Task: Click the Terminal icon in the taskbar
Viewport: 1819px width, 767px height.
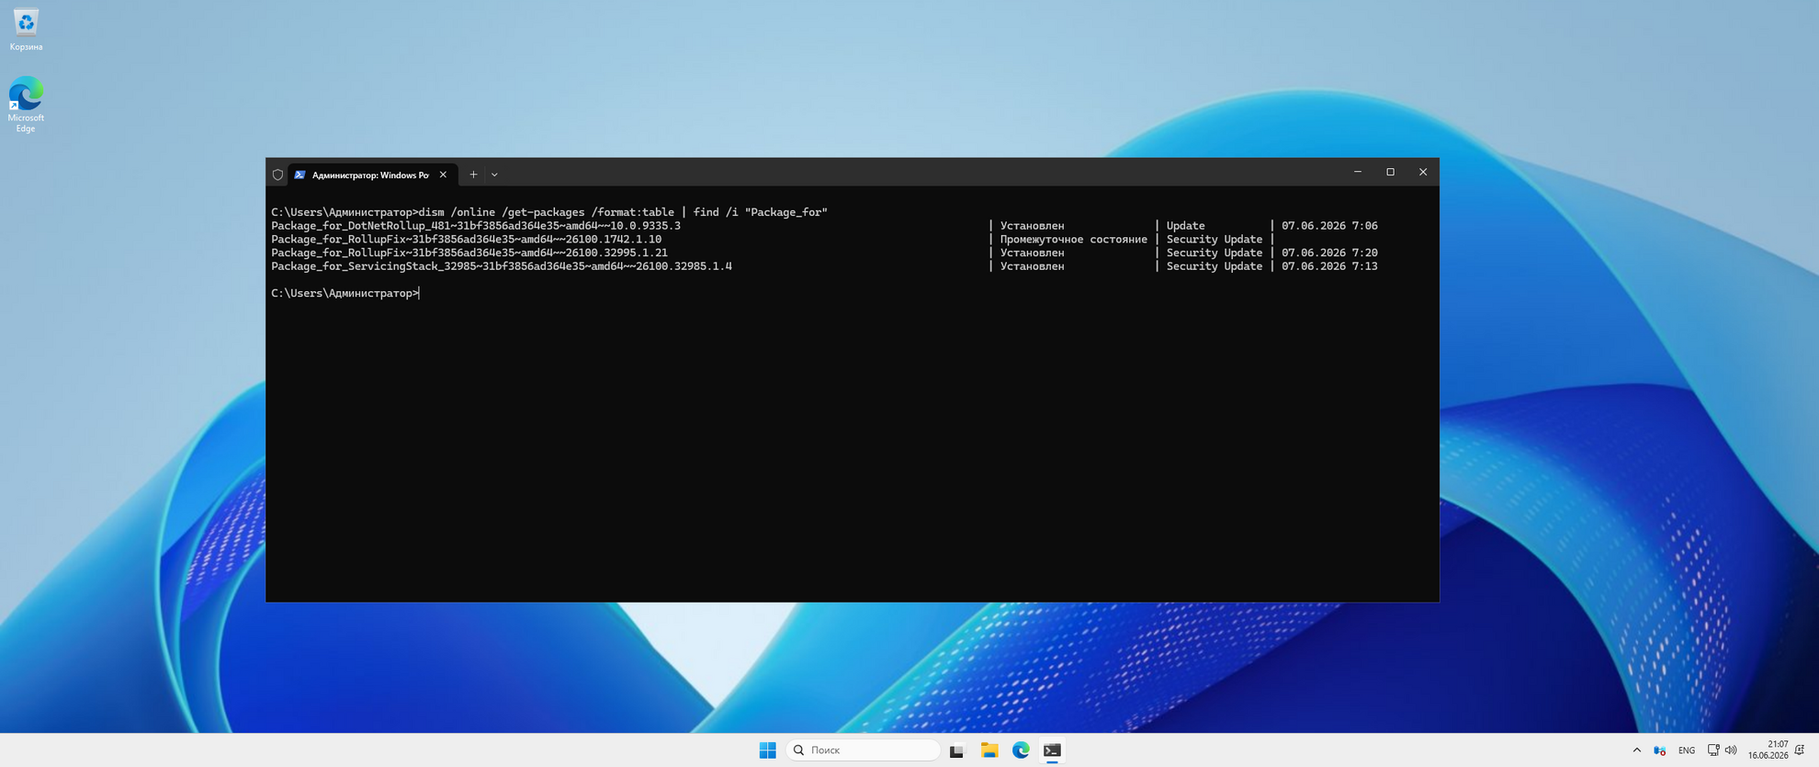Action: (1053, 750)
